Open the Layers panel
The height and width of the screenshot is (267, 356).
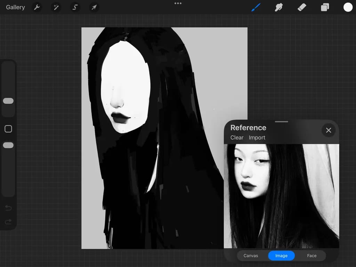(x=325, y=7)
